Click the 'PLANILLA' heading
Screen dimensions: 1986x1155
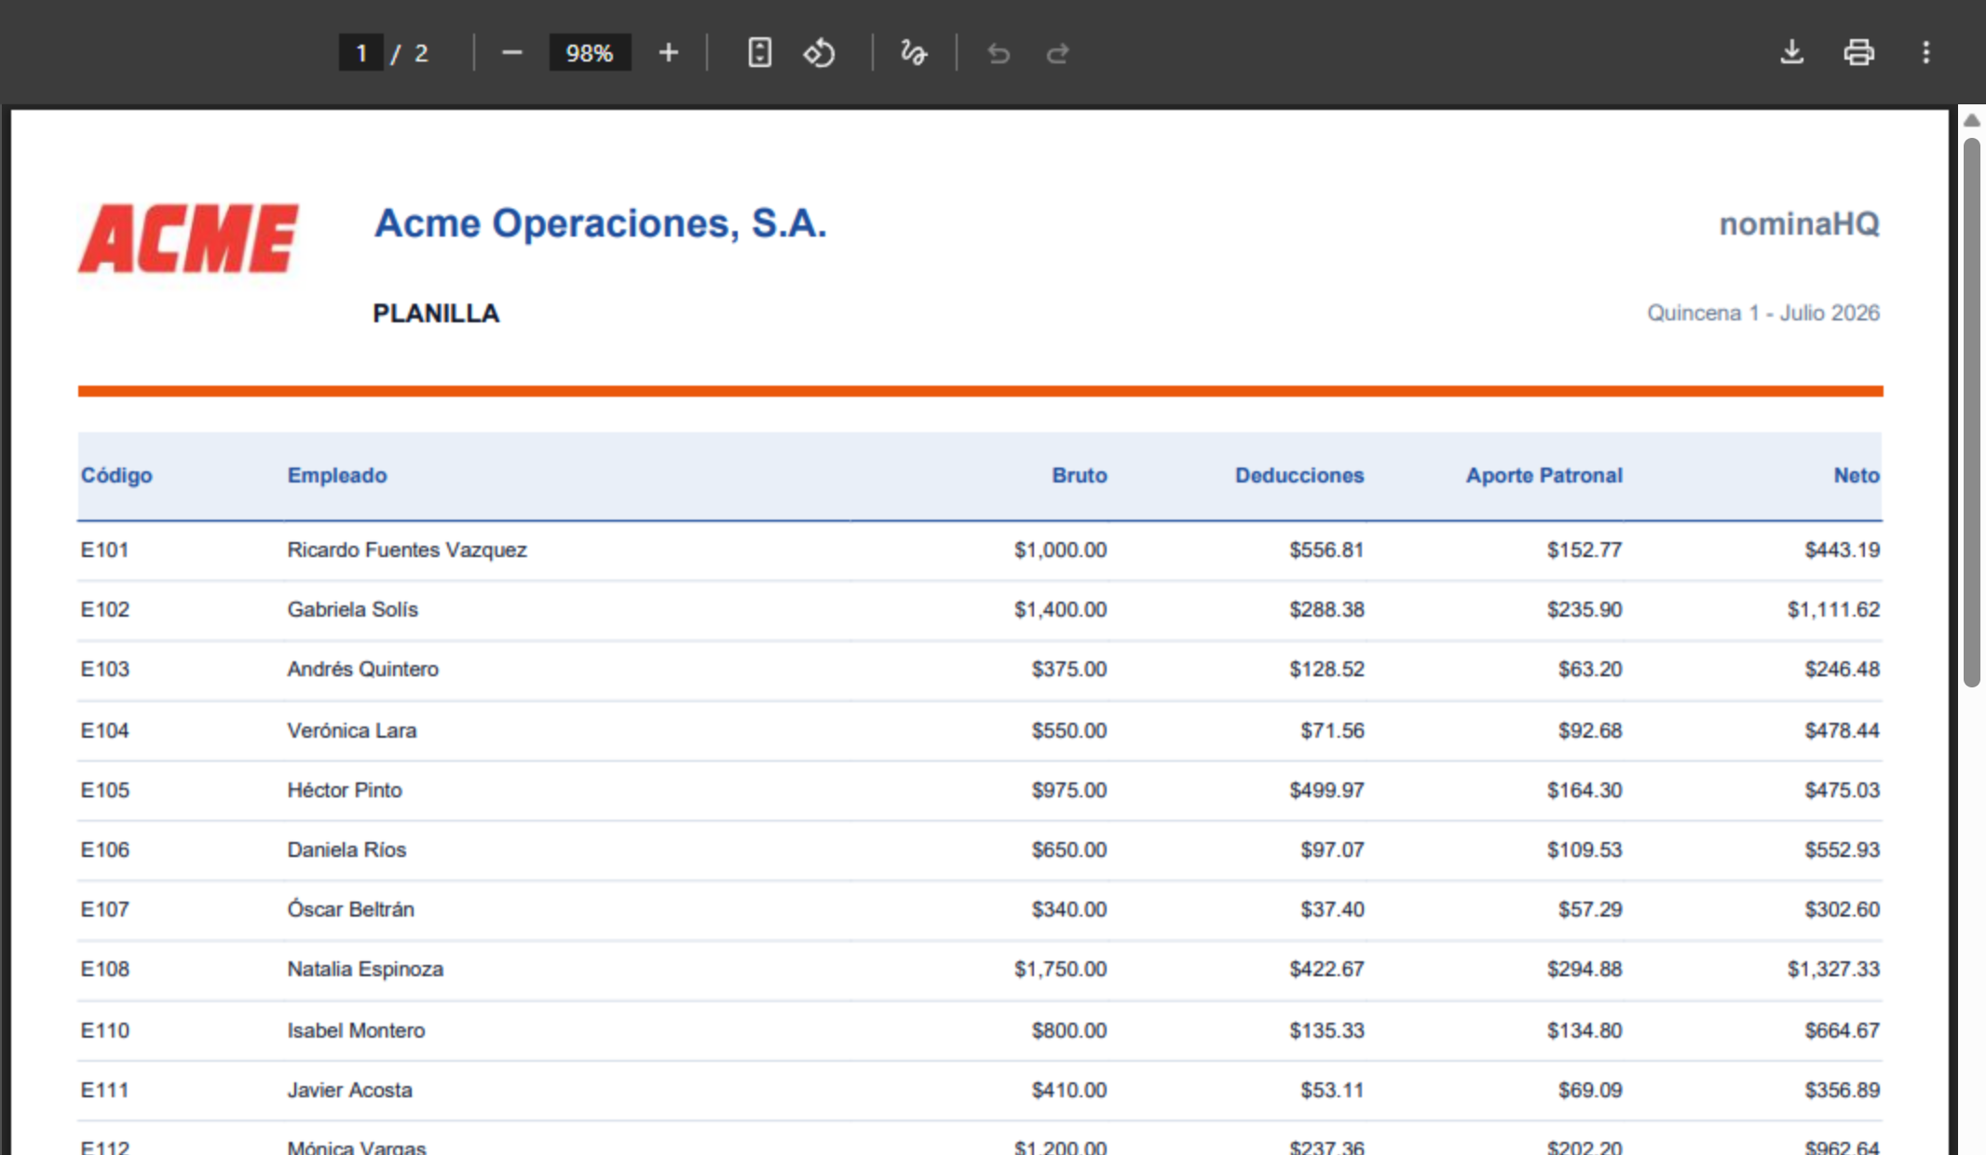[436, 314]
